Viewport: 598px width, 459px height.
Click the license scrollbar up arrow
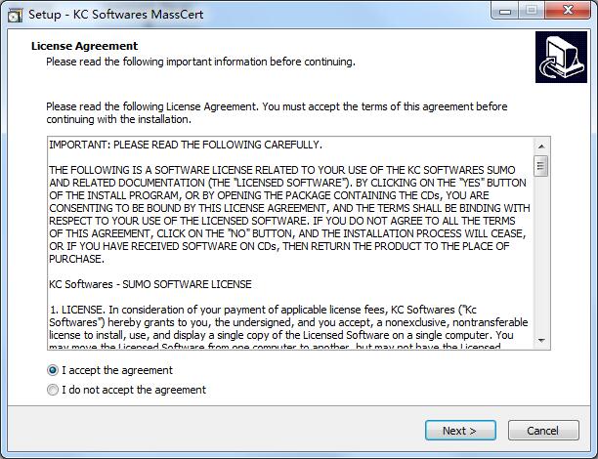tap(540, 145)
